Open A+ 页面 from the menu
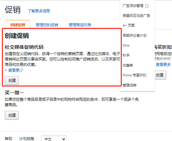Screen dimensions: 172x141 [128, 25]
